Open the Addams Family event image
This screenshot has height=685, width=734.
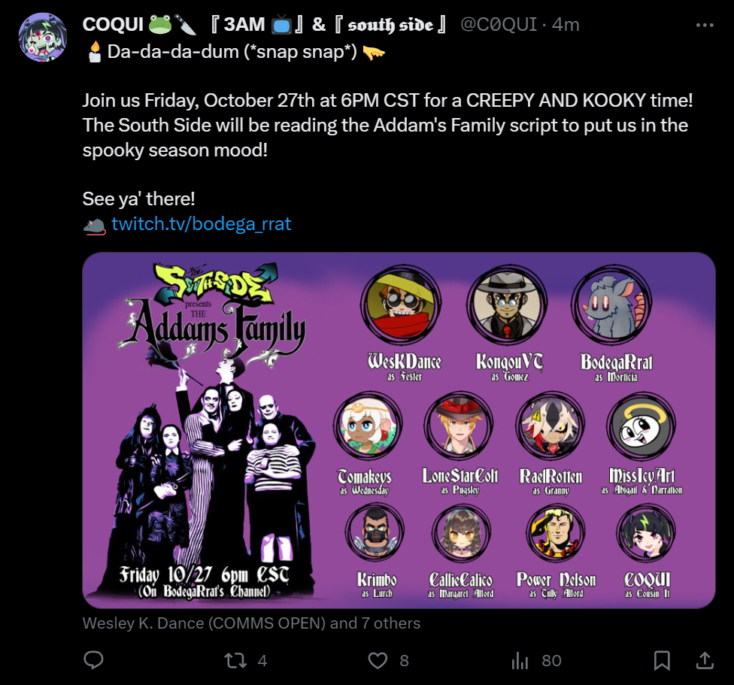399,430
